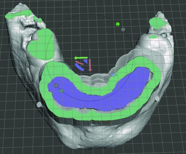
Task: Grab the blue curved rotation arc
Action: 79,67
